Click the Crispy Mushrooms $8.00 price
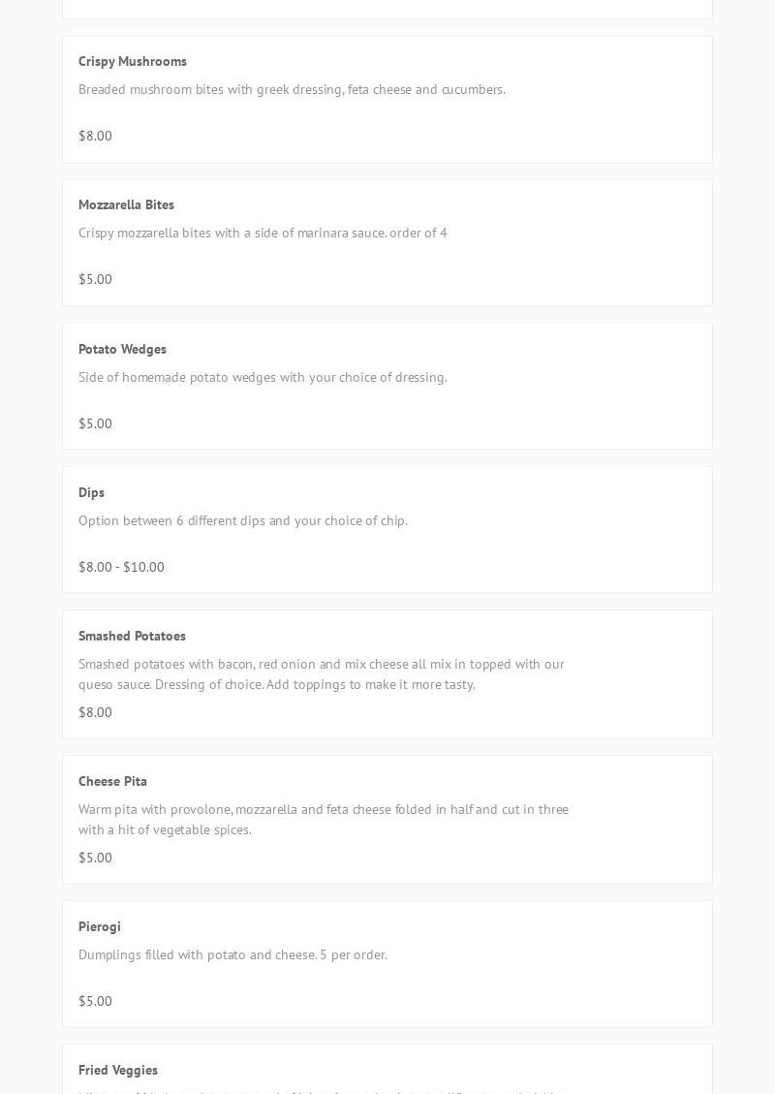 [95, 136]
